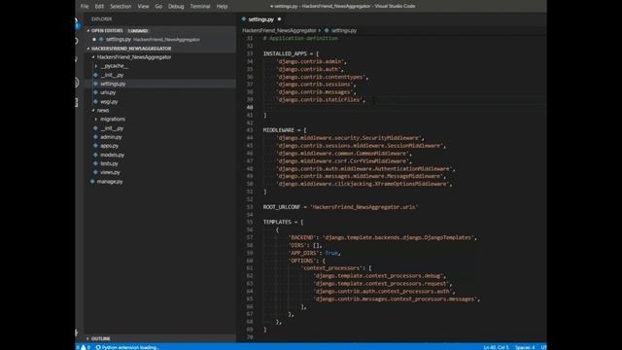This screenshot has width=622, height=350.
Task: Click 'django.contrib.staticfiles' on line 39
Action: coord(321,99)
